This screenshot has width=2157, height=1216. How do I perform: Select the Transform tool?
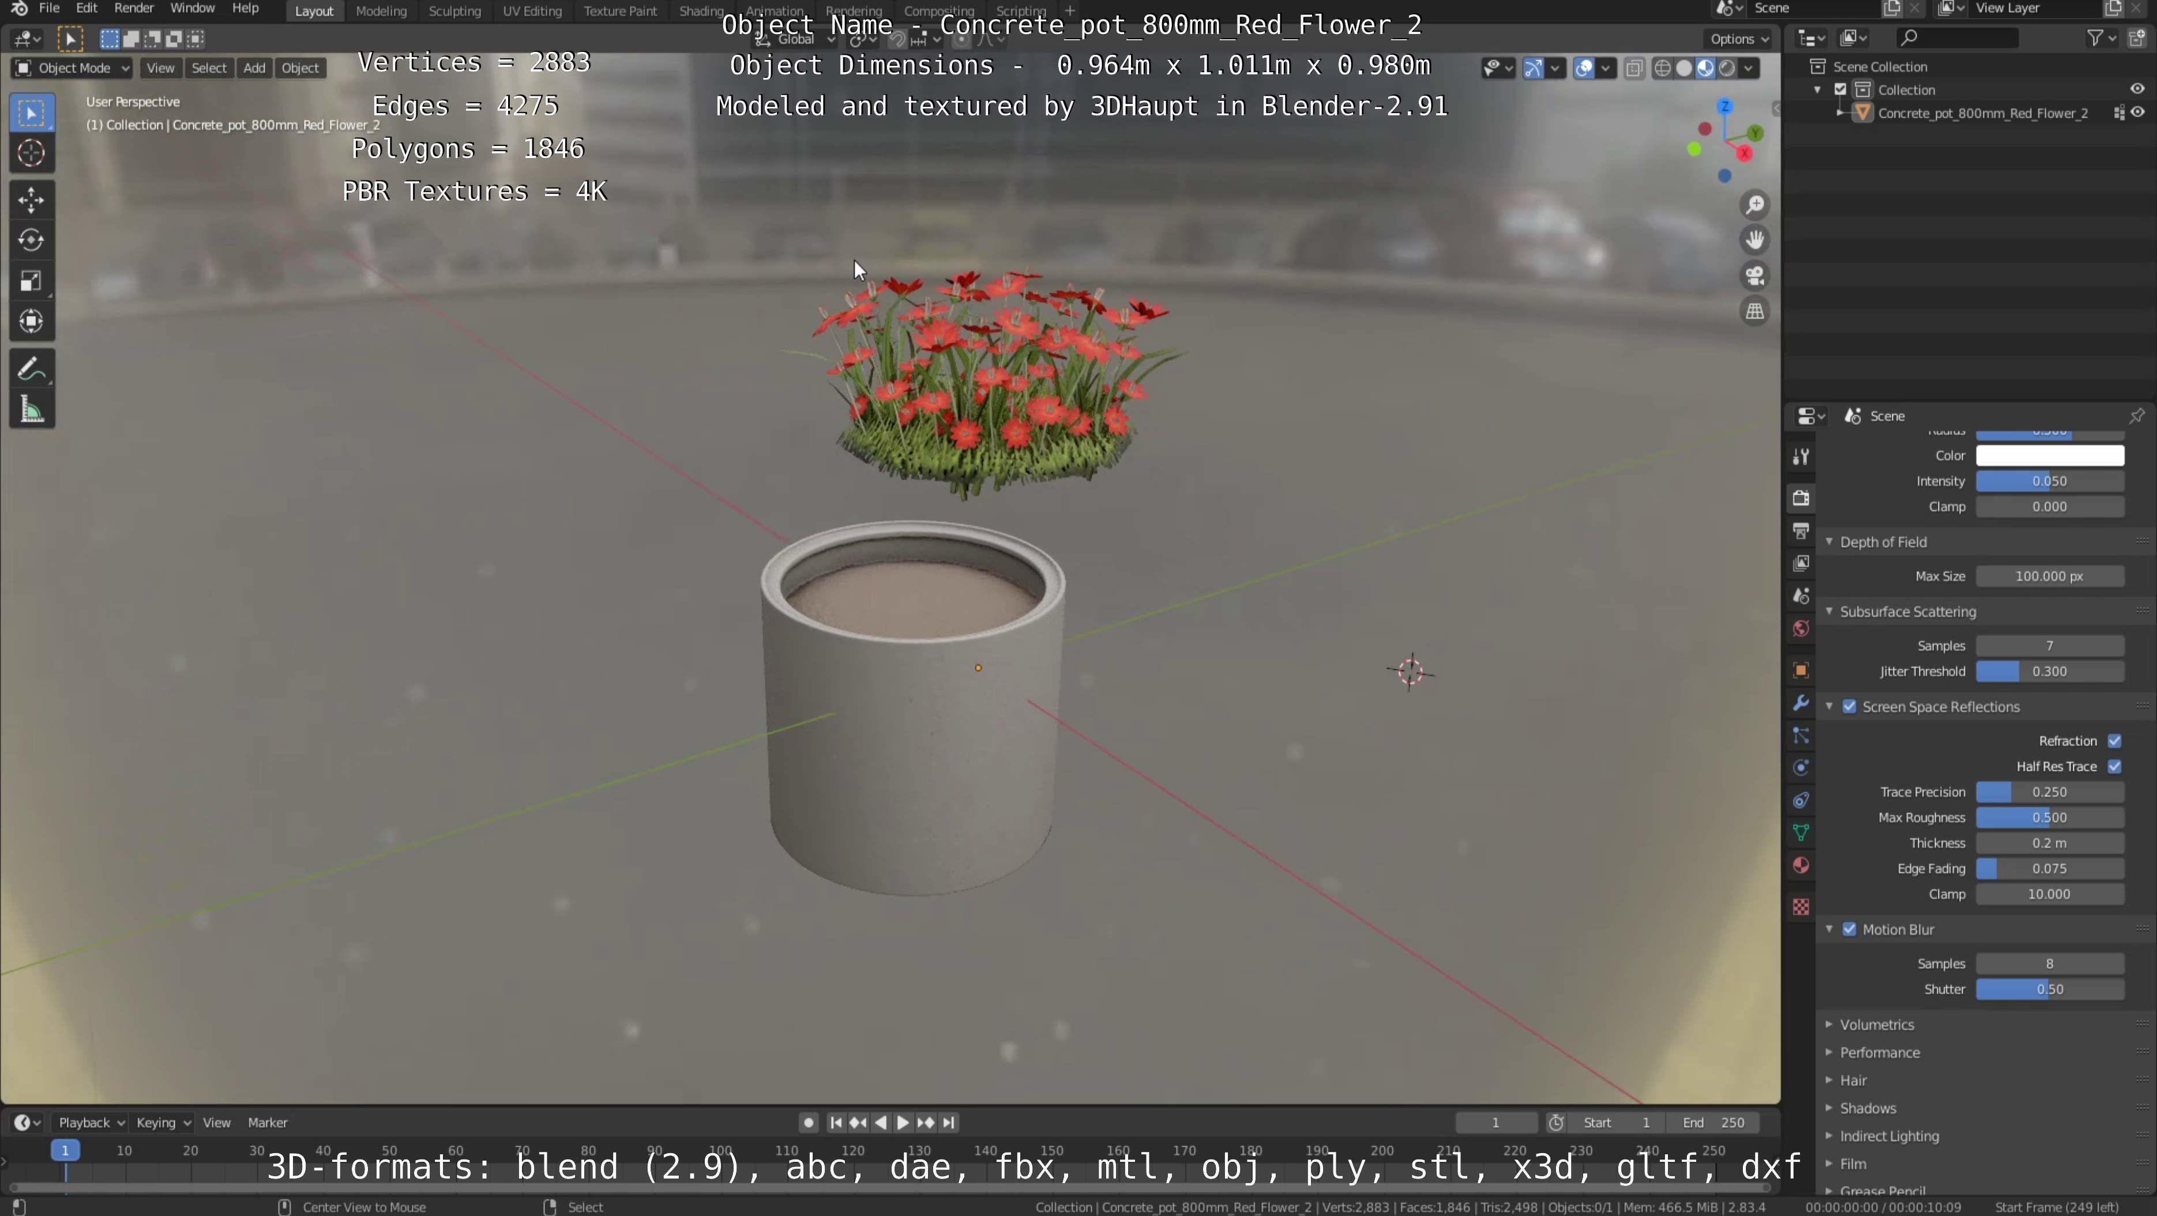31,321
